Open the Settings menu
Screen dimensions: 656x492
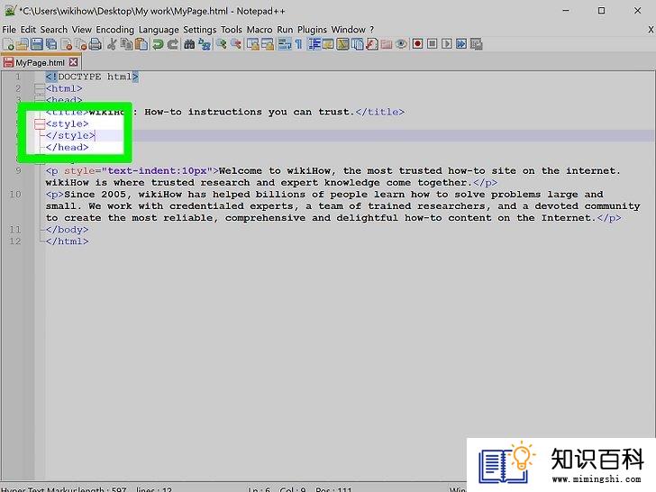coord(199,30)
